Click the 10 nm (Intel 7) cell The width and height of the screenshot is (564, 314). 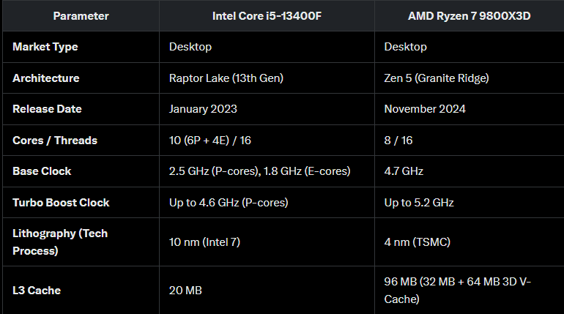click(x=204, y=242)
